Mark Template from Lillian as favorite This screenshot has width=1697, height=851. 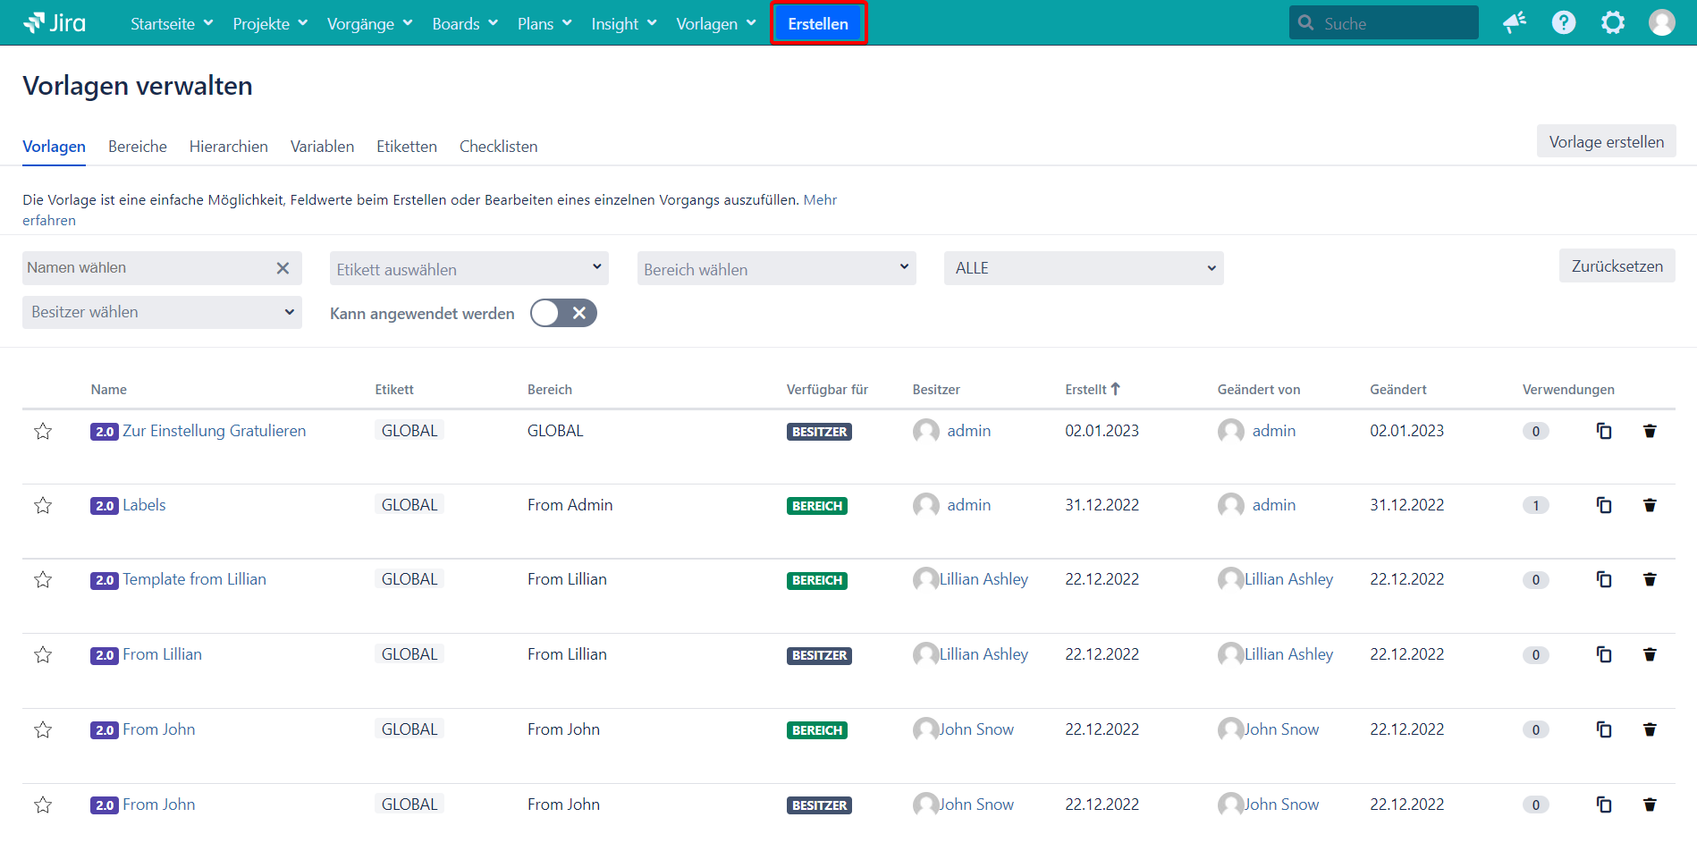43,580
